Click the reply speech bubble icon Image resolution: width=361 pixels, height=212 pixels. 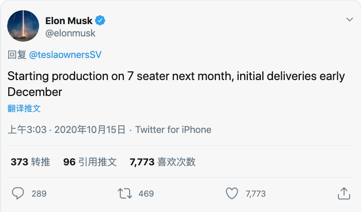pyautogui.click(x=18, y=194)
